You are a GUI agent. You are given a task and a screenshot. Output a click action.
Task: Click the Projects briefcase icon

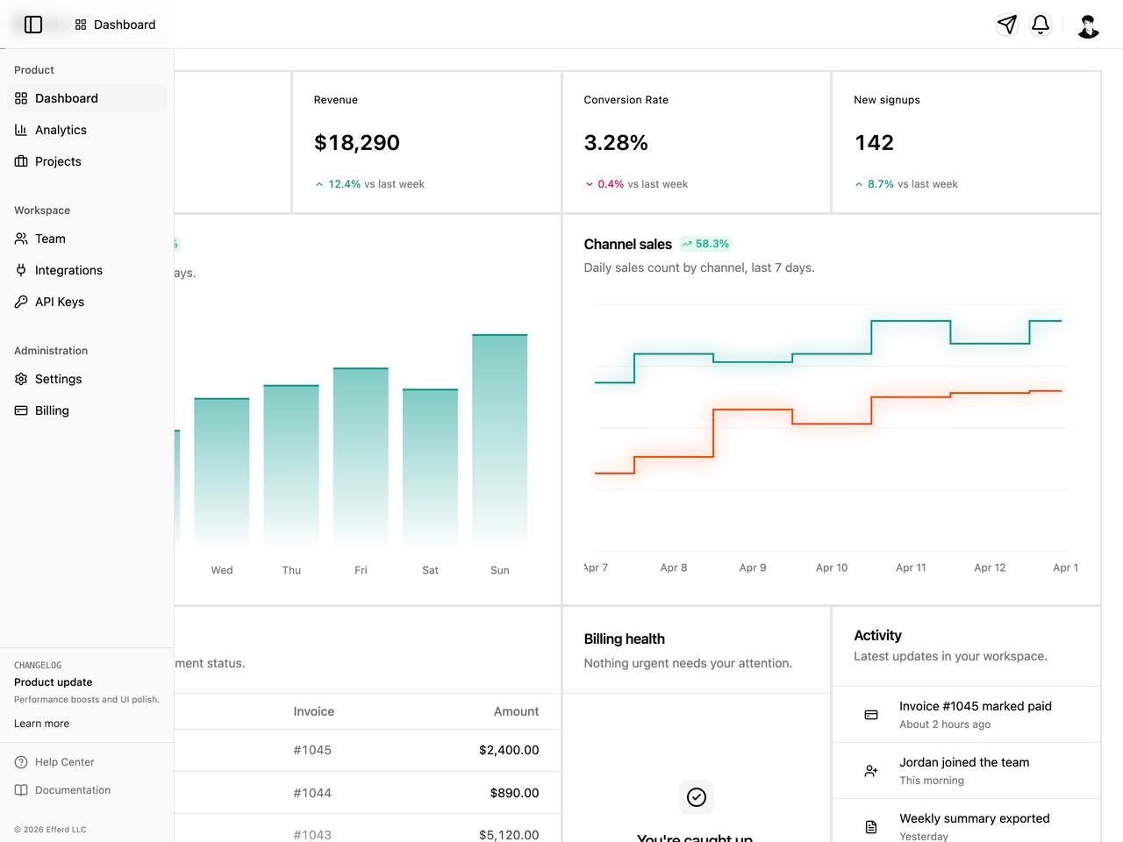click(x=21, y=161)
